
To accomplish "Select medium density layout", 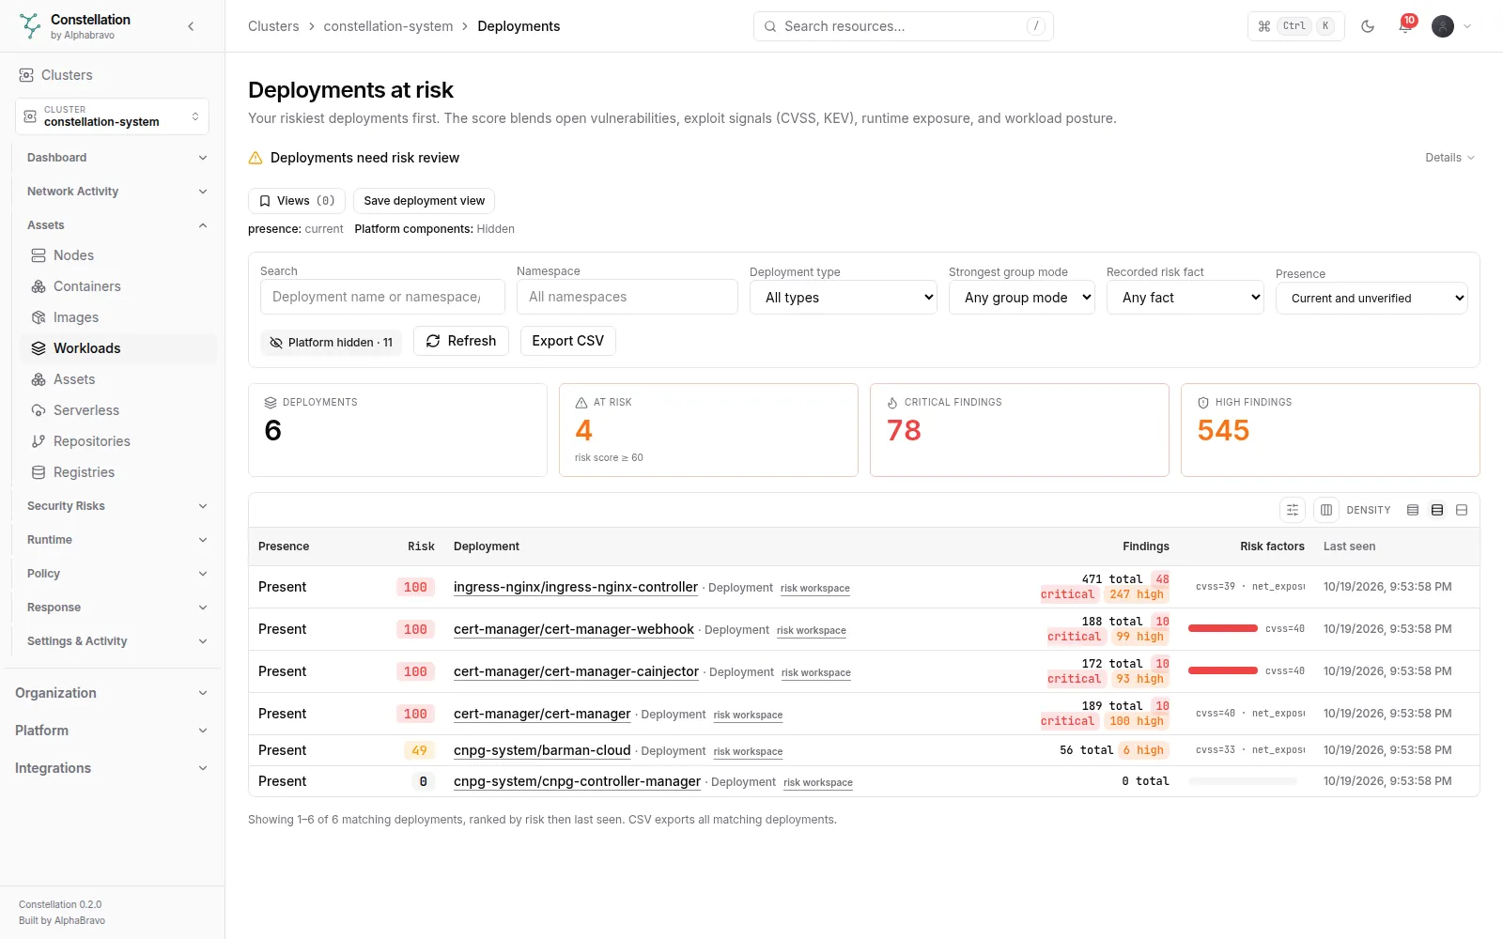I will point(1437,510).
